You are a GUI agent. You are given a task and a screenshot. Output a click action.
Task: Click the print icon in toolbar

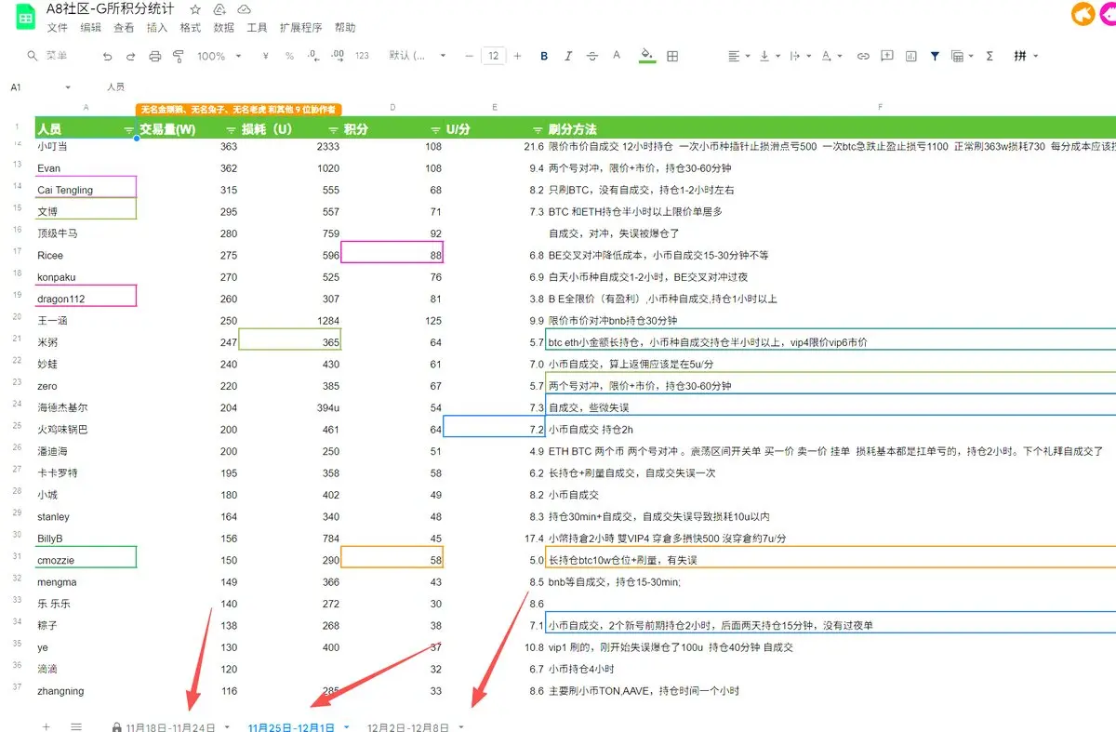[154, 57]
